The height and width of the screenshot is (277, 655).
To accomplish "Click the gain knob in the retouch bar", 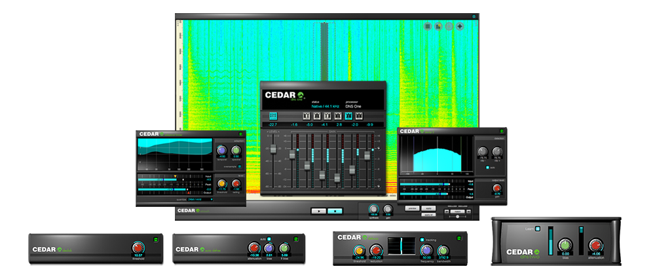I will pos(388,209).
